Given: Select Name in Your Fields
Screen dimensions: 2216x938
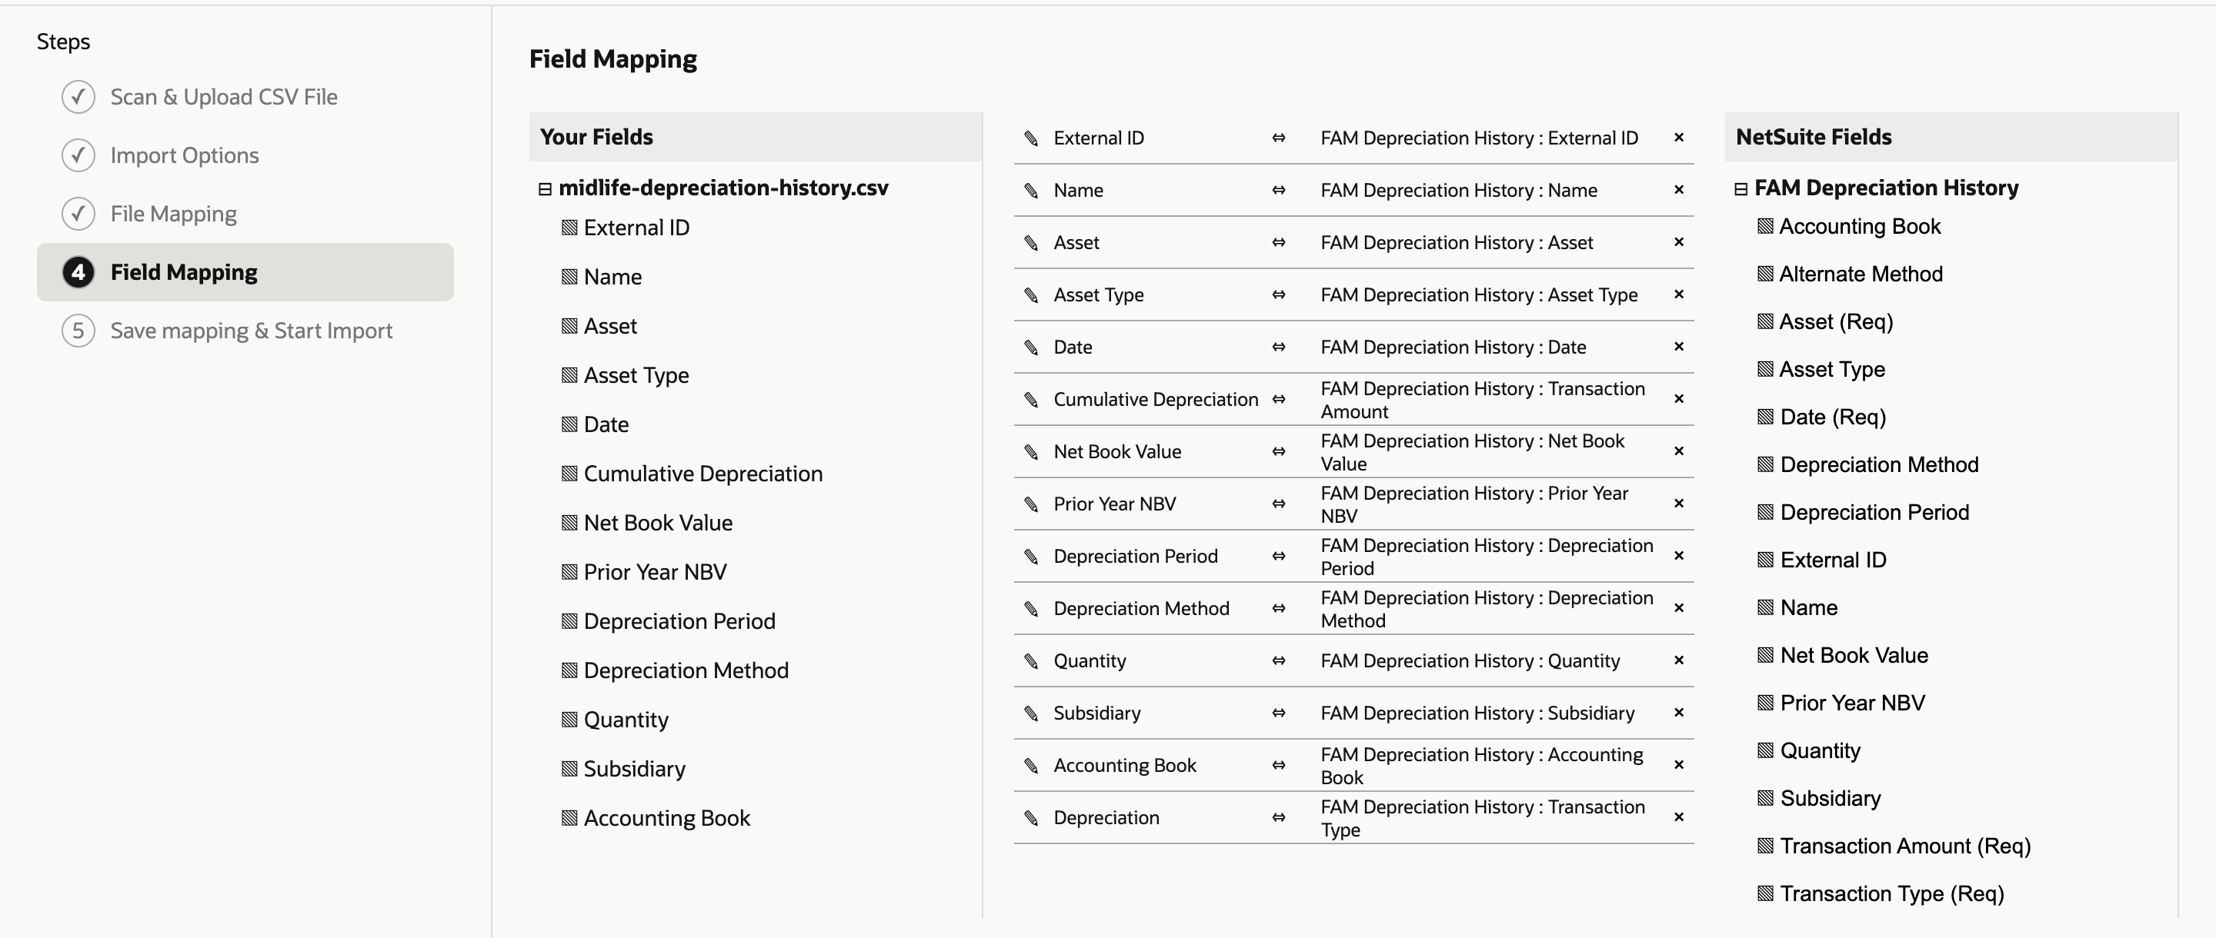Looking at the screenshot, I should (612, 277).
